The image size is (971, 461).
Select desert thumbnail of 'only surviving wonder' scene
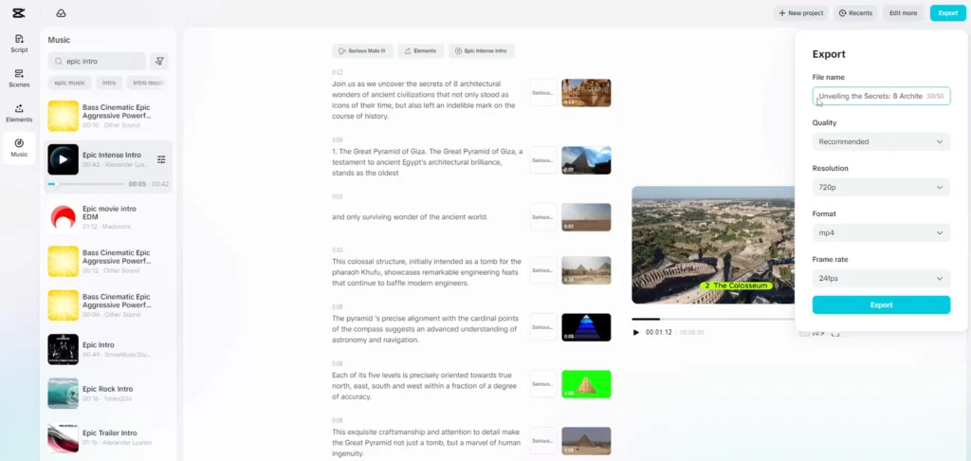(x=586, y=217)
